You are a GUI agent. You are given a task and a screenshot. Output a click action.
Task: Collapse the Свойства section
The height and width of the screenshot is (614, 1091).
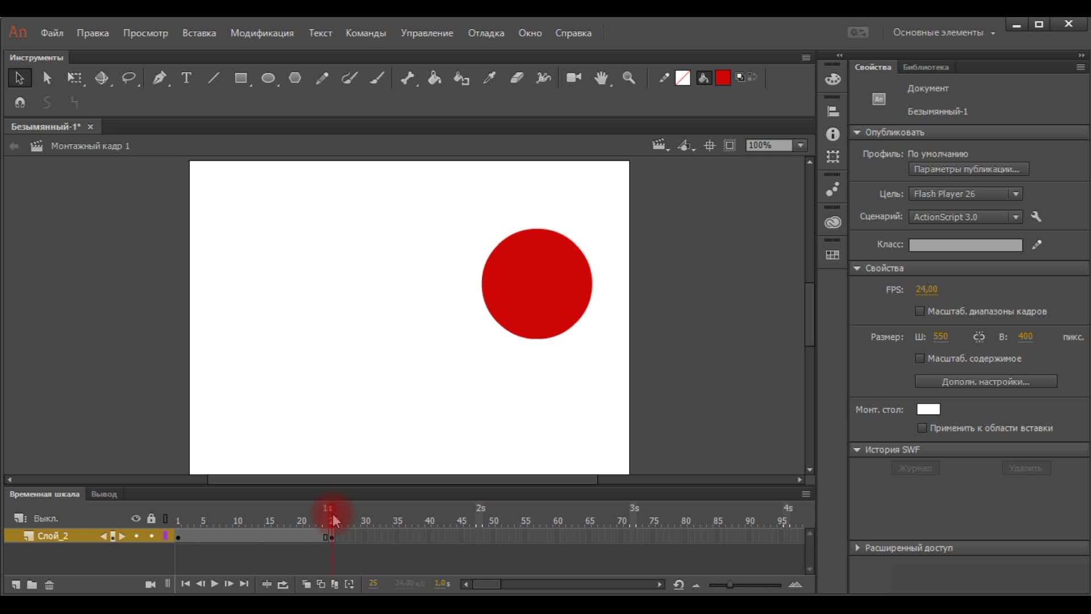[857, 268]
